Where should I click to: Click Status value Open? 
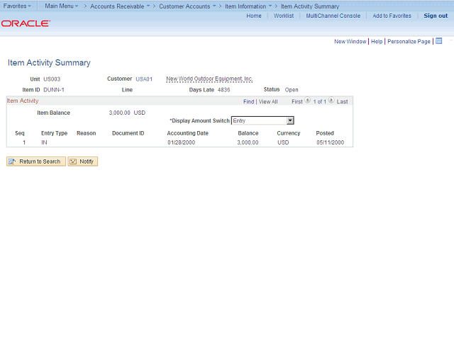(x=292, y=90)
